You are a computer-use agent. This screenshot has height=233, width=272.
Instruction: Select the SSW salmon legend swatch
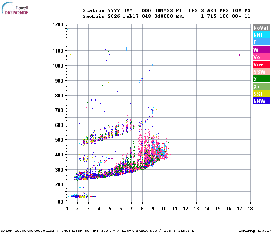tap(261, 71)
